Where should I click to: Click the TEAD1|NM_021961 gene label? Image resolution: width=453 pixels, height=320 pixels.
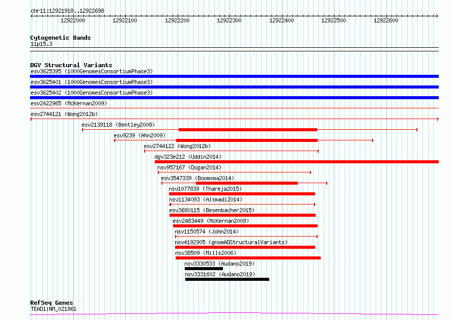point(53,309)
